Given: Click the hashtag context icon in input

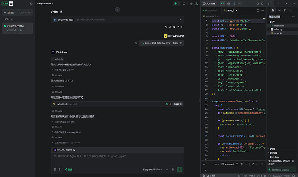Looking at the screenshot, I should click(60, 170).
